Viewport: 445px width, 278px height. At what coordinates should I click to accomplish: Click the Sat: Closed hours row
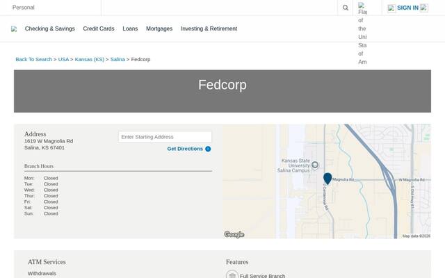[x=41, y=208]
